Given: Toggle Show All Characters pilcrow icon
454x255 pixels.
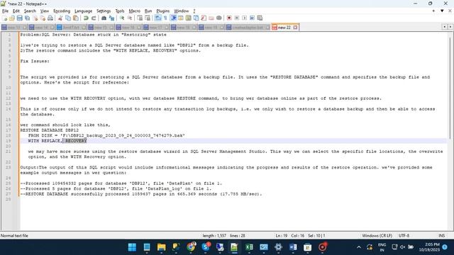Looking at the screenshot, I should click(165, 18).
